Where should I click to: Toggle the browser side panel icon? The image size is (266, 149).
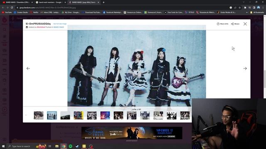click(x=254, y=7)
